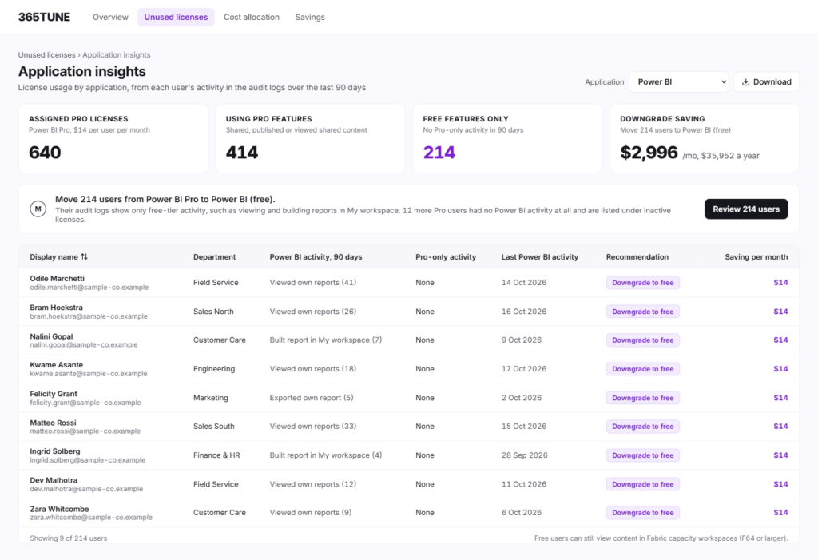Select user name Dev Malhotra
The width and height of the screenshot is (818, 560).
click(54, 480)
